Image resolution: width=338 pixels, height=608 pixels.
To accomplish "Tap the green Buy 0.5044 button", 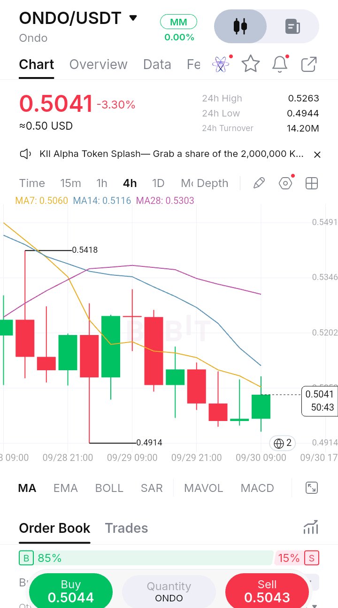I will pyautogui.click(x=71, y=591).
